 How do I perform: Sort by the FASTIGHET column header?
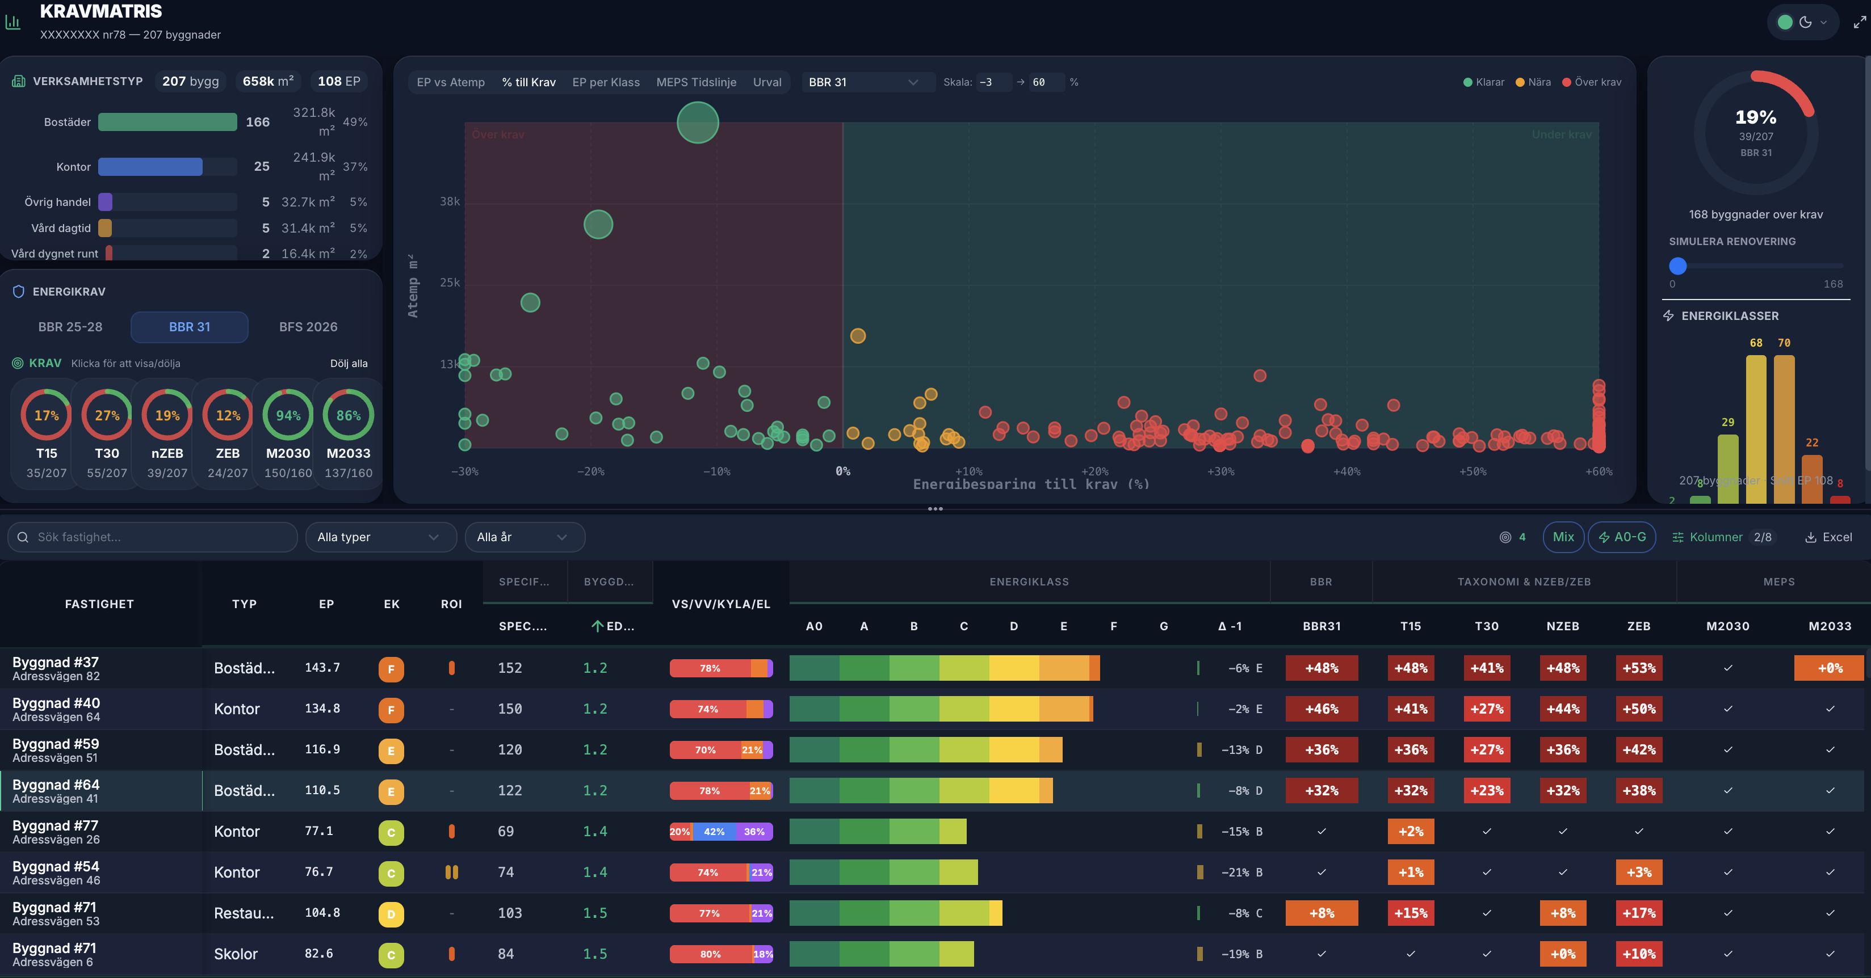(99, 604)
